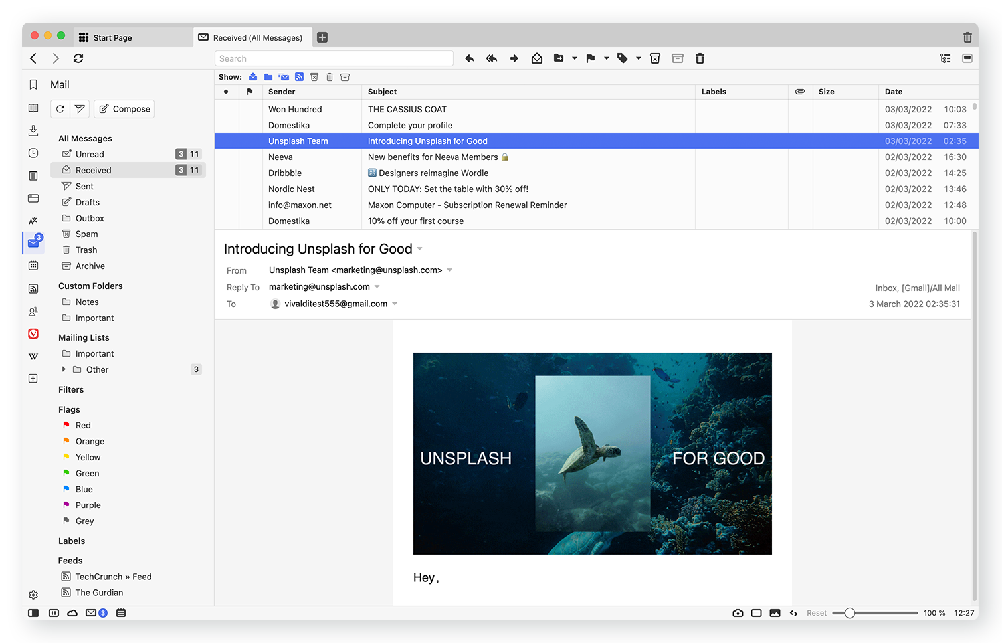This screenshot has height=643, width=1002.
Task: Open page actions code icon
Action: click(793, 613)
